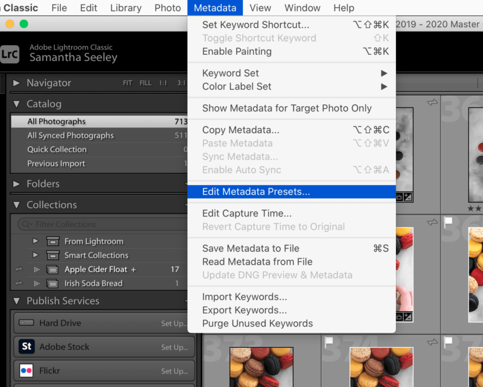Click the Lrc application logo badge
Image resolution: width=483 pixels, height=387 pixels.
[x=10, y=54]
